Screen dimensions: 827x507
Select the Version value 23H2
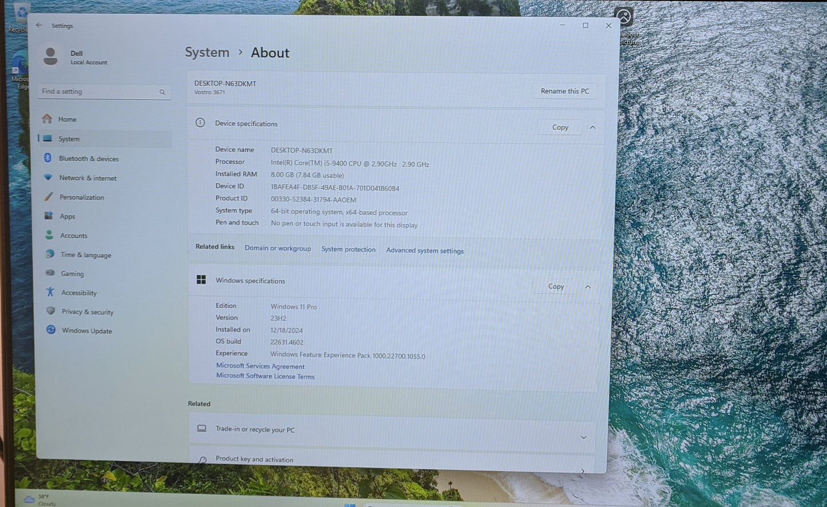click(278, 318)
